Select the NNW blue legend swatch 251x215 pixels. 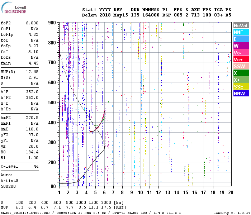click(x=241, y=93)
